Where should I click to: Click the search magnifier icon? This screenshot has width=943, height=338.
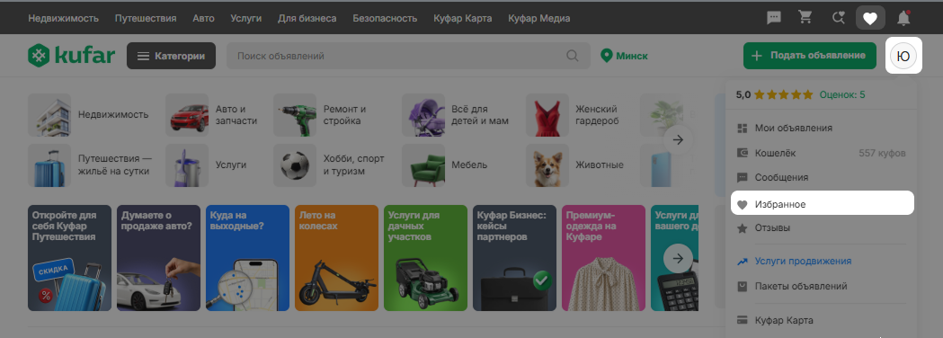pos(573,56)
